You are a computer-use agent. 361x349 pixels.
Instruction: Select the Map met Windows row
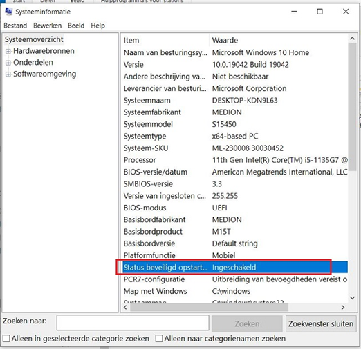point(234,291)
